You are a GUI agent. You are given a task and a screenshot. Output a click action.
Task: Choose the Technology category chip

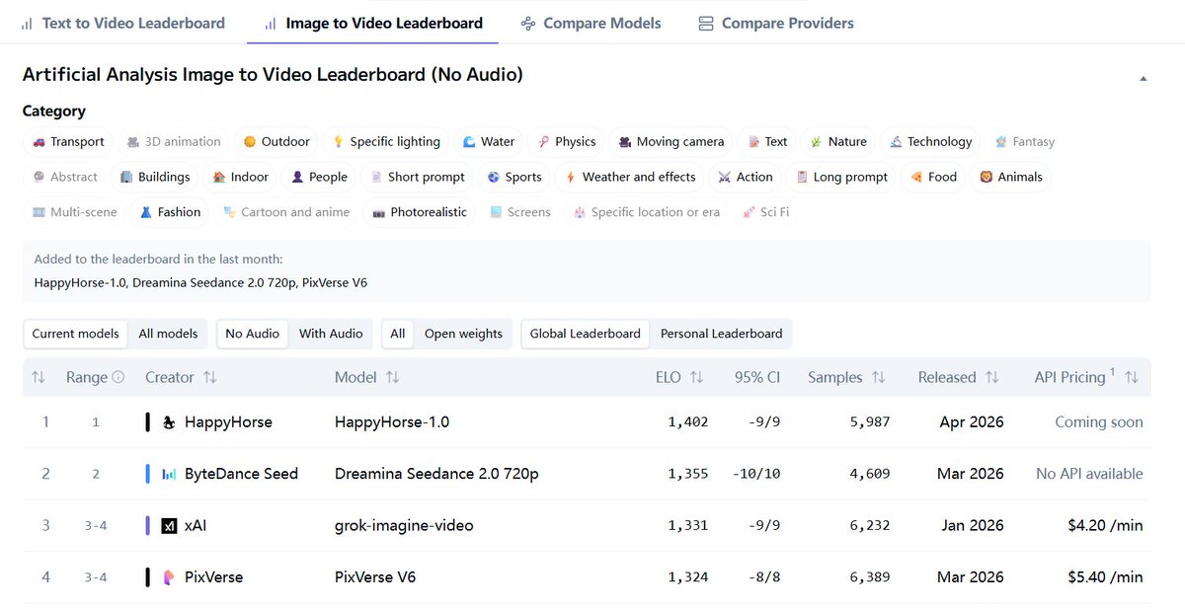[x=930, y=142]
